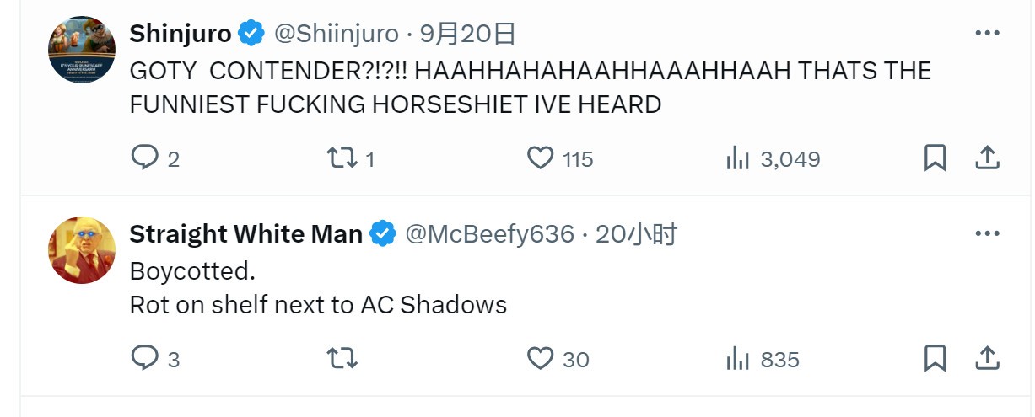Bookmark Shinjuro's post
The image size is (1035, 417).
coord(935,158)
